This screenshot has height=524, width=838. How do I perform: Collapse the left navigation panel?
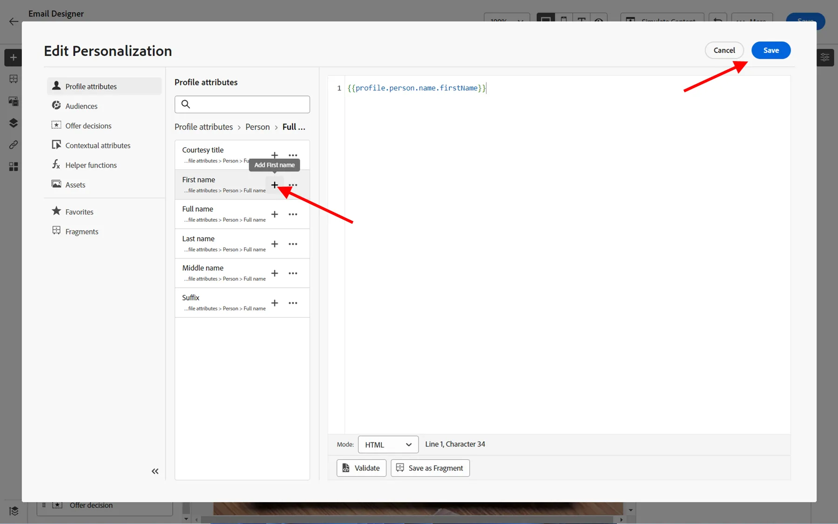click(x=155, y=471)
